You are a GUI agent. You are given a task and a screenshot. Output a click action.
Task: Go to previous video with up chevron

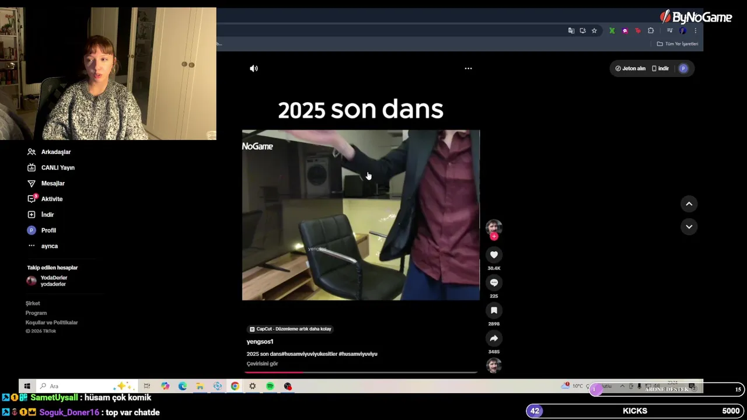click(689, 204)
